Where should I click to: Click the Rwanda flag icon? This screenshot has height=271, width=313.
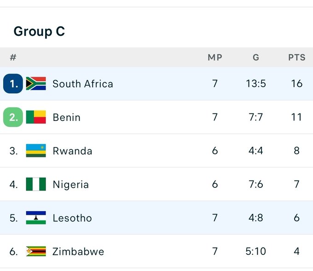pos(36,151)
